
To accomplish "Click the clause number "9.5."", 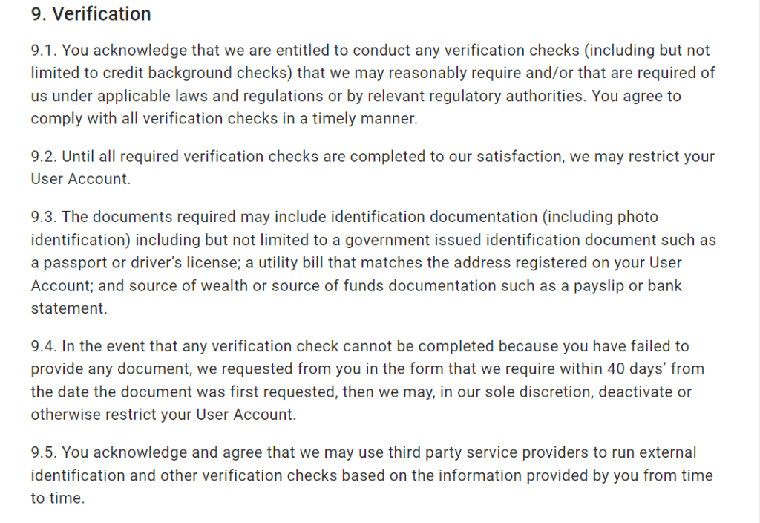I will (x=44, y=452).
